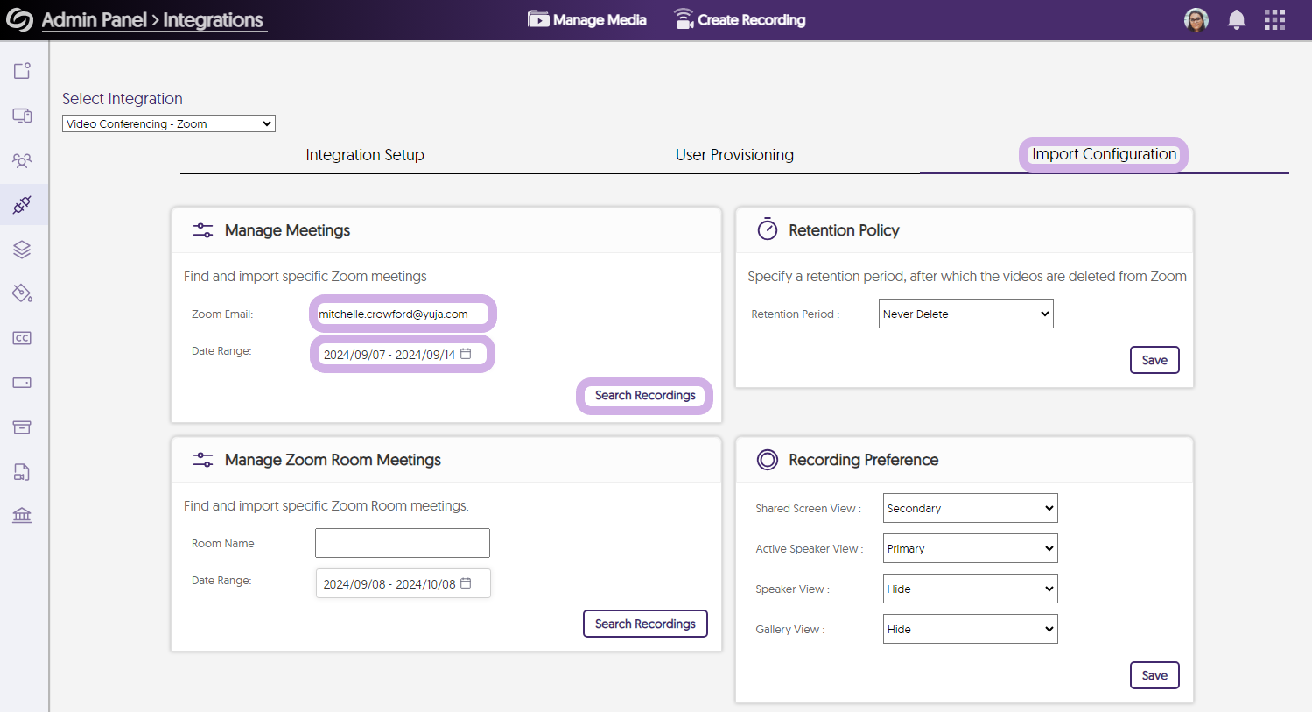Open calendar icon in Manage Meetings date range

click(x=467, y=354)
